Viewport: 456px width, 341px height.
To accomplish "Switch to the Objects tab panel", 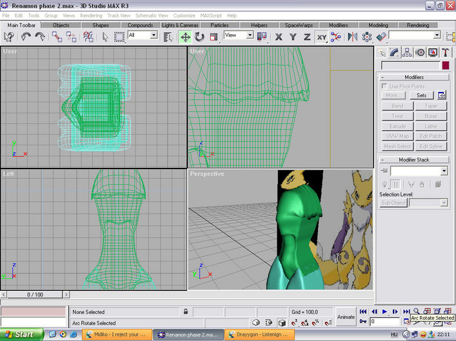I will click(61, 25).
